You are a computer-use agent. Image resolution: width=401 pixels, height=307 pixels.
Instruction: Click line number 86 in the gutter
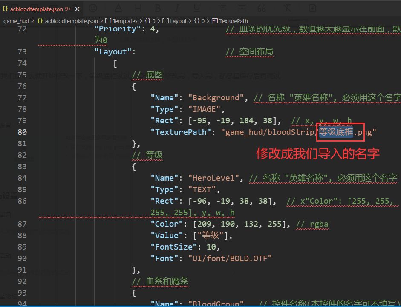pos(22,201)
